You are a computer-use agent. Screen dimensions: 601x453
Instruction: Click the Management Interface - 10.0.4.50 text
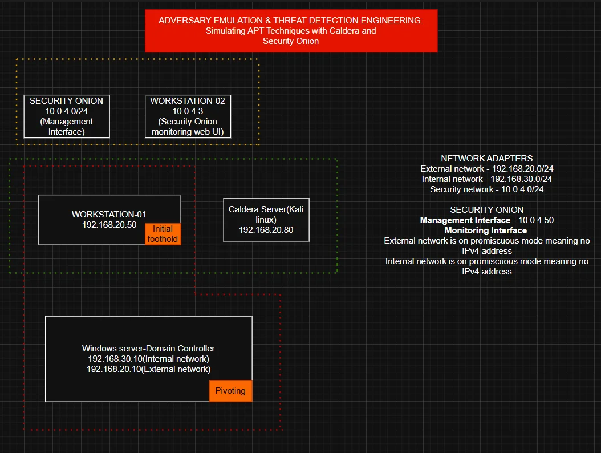pos(486,220)
